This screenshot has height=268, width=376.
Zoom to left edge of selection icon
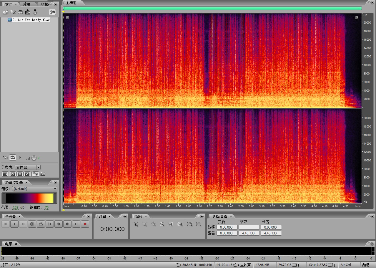[x=171, y=224]
